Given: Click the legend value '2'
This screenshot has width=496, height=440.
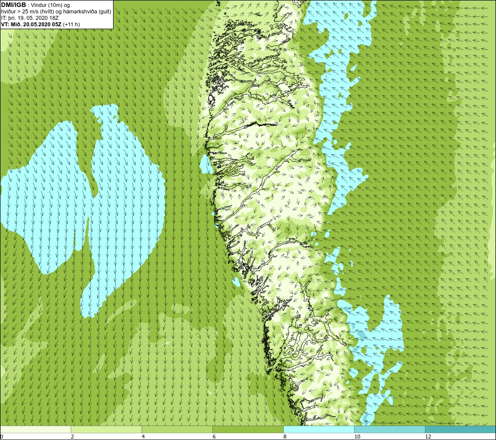Looking at the screenshot, I should (x=72, y=437).
